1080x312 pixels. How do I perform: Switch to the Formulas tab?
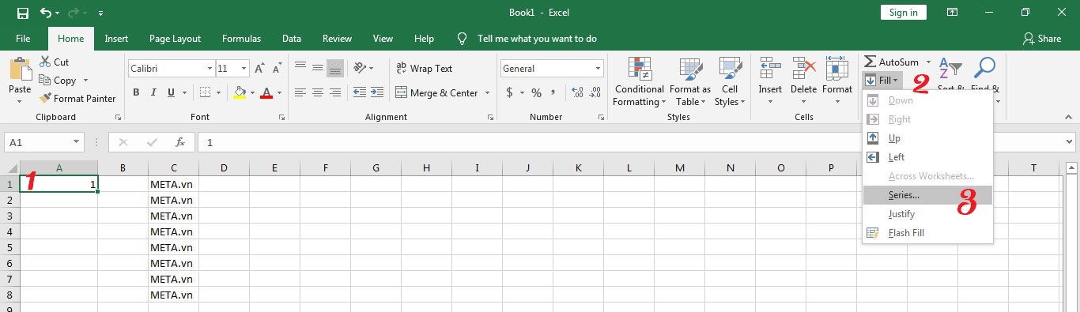(x=241, y=38)
